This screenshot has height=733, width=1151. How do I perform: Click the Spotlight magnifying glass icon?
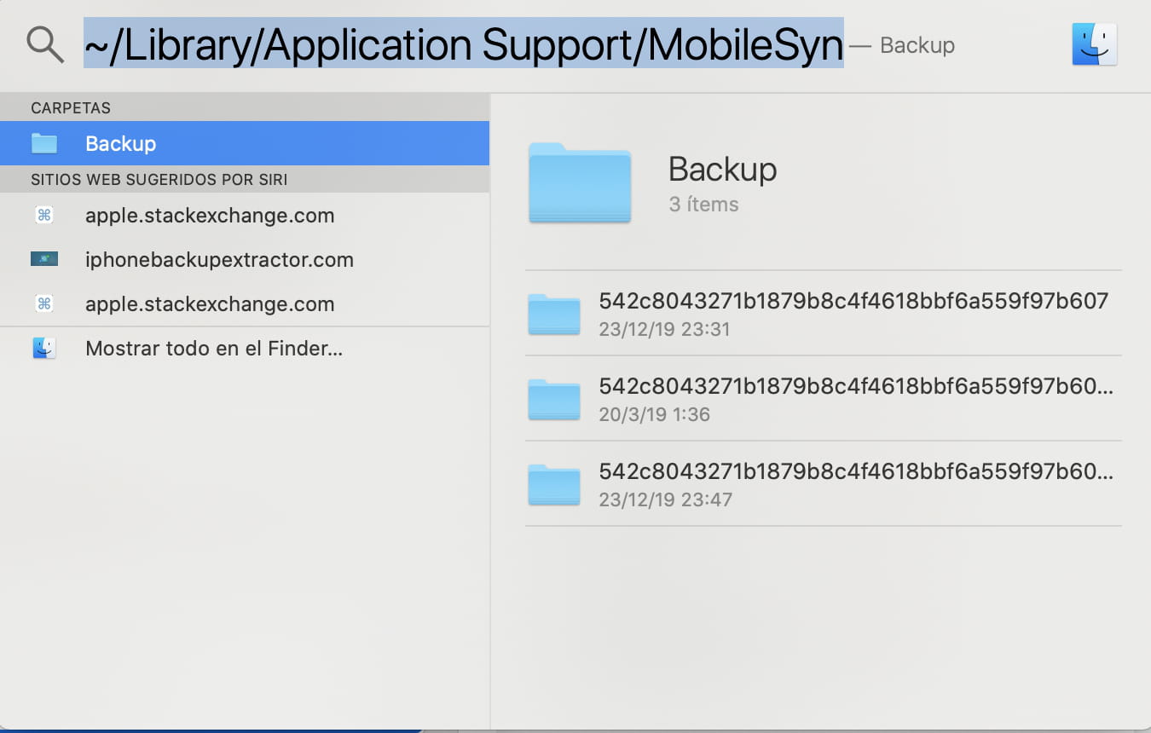tap(45, 43)
